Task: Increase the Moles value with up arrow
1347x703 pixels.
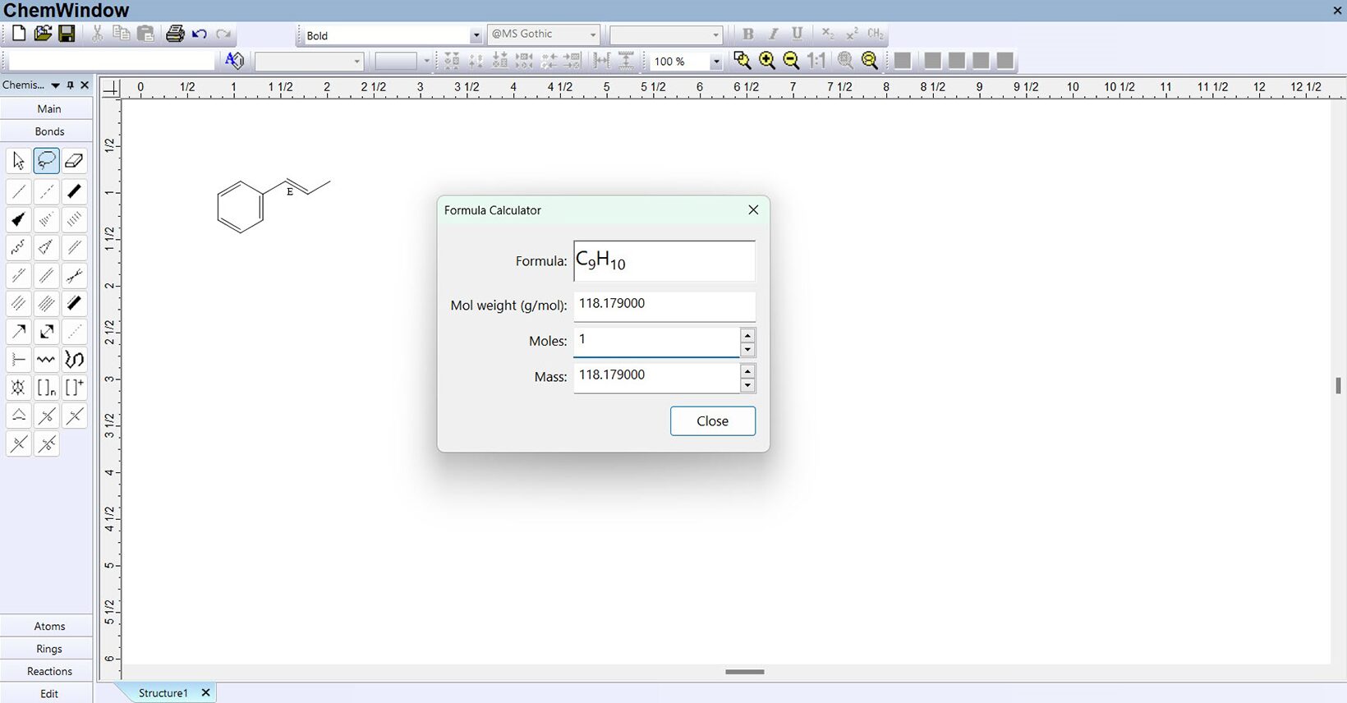Action: (x=747, y=335)
